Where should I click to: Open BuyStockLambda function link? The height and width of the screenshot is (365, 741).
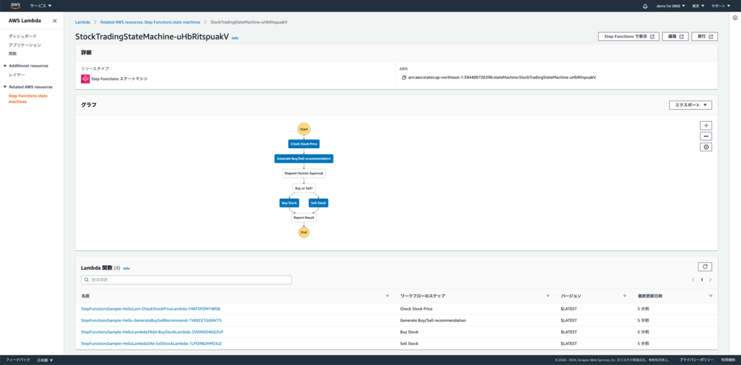152,332
